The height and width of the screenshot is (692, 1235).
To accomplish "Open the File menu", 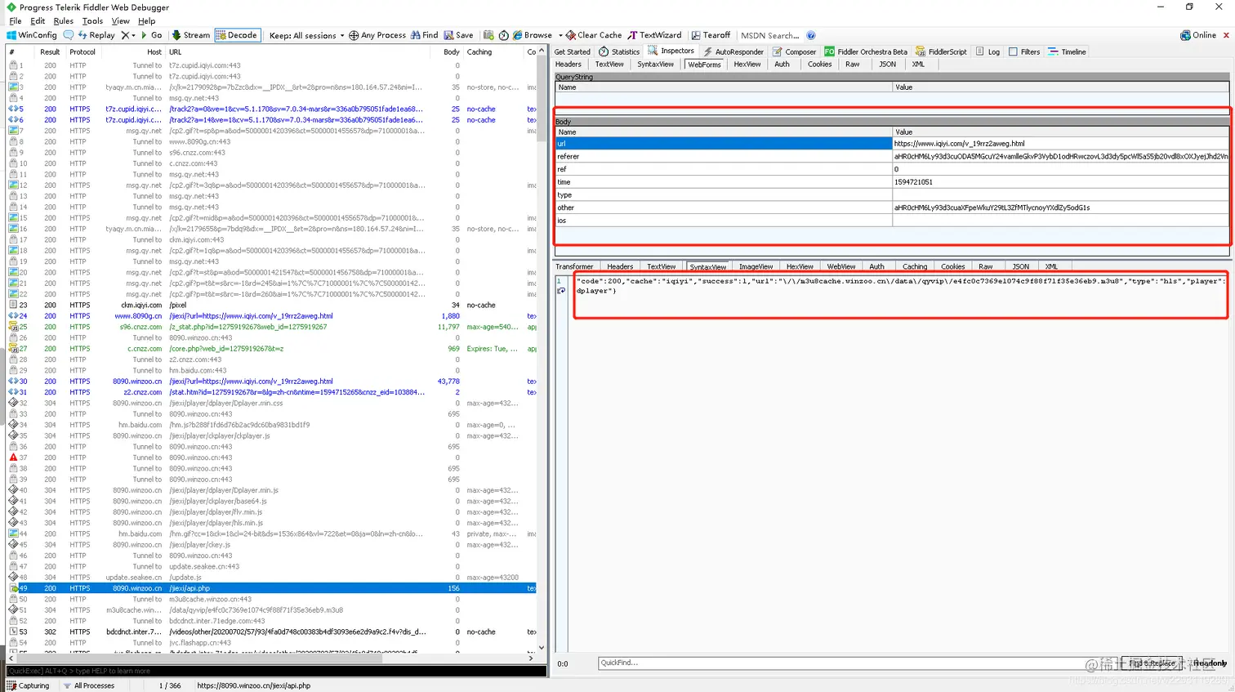I will click(16, 21).
